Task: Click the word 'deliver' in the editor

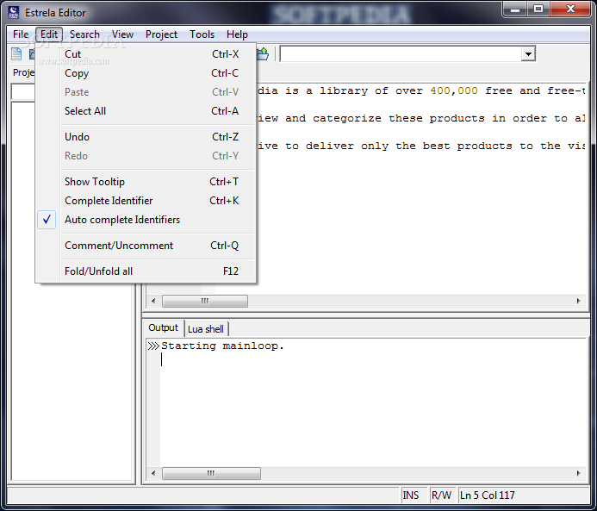Action: coord(330,146)
